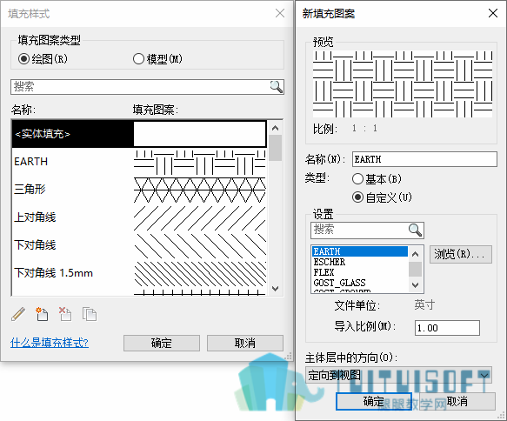Select the 下对角线 pattern row
507x421 pixels.
click(x=139, y=244)
